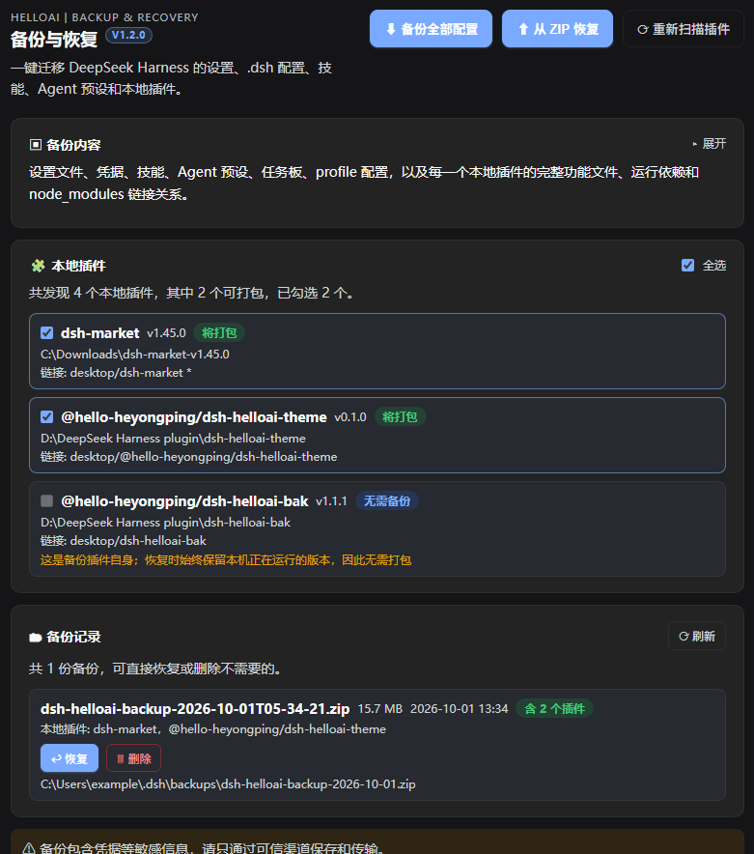Click the summary line 共发现 4 个本地插件
This screenshot has height=854, width=754.
pos(193,293)
